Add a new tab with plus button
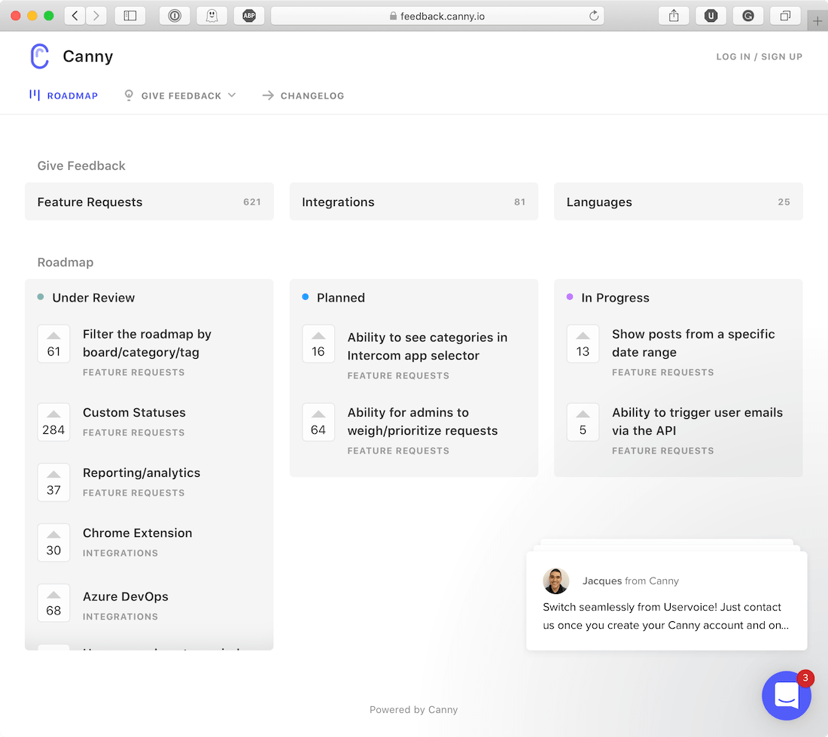The height and width of the screenshot is (737, 828). [x=817, y=21]
